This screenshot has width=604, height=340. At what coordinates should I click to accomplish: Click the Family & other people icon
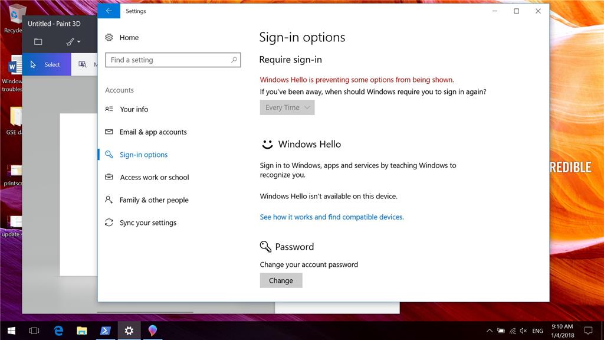pos(109,200)
